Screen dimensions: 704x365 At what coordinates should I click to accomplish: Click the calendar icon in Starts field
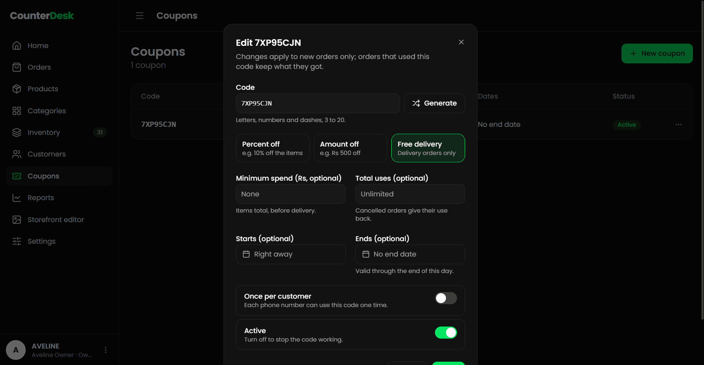tap(246, 254)
